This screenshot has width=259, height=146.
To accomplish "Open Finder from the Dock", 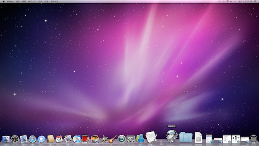I will tap(6, 139).
